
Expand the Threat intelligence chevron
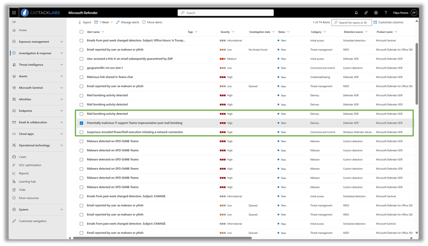point(62,65)
